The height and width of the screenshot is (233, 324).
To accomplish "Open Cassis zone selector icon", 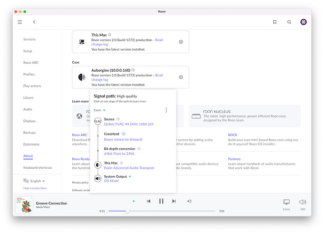I will (286, 202).
